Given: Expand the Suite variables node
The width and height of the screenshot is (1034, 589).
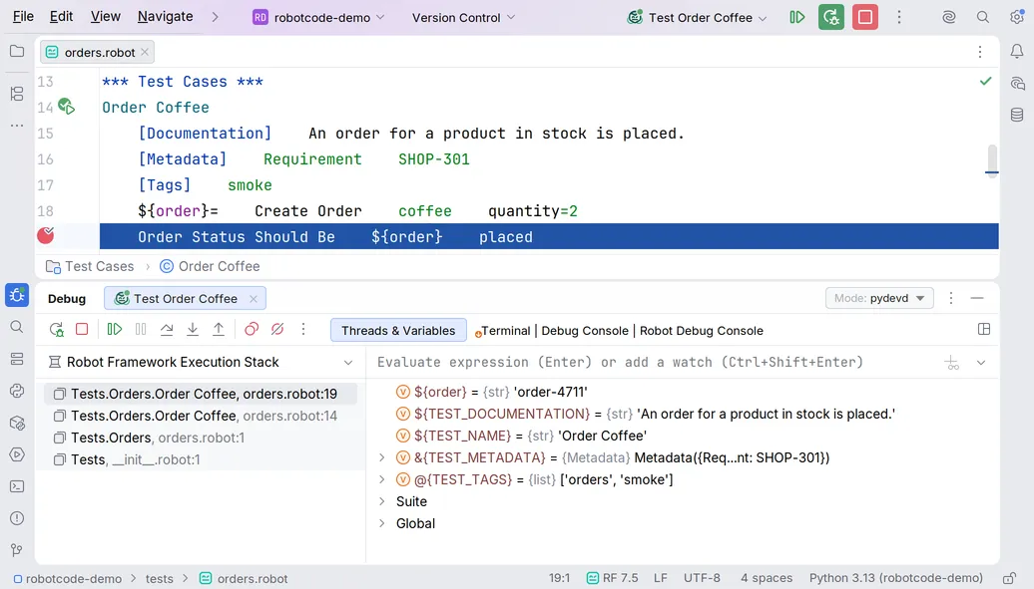Looking at the screenshot, I should point(382,501).
